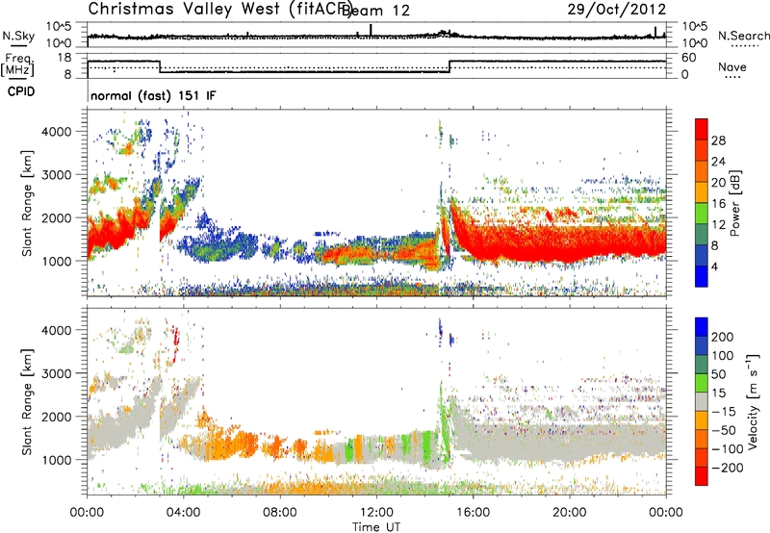Click the frequency step-up line near 15:00
The height and width of the screenshot is (533, 770).
(x=449, y=66)
